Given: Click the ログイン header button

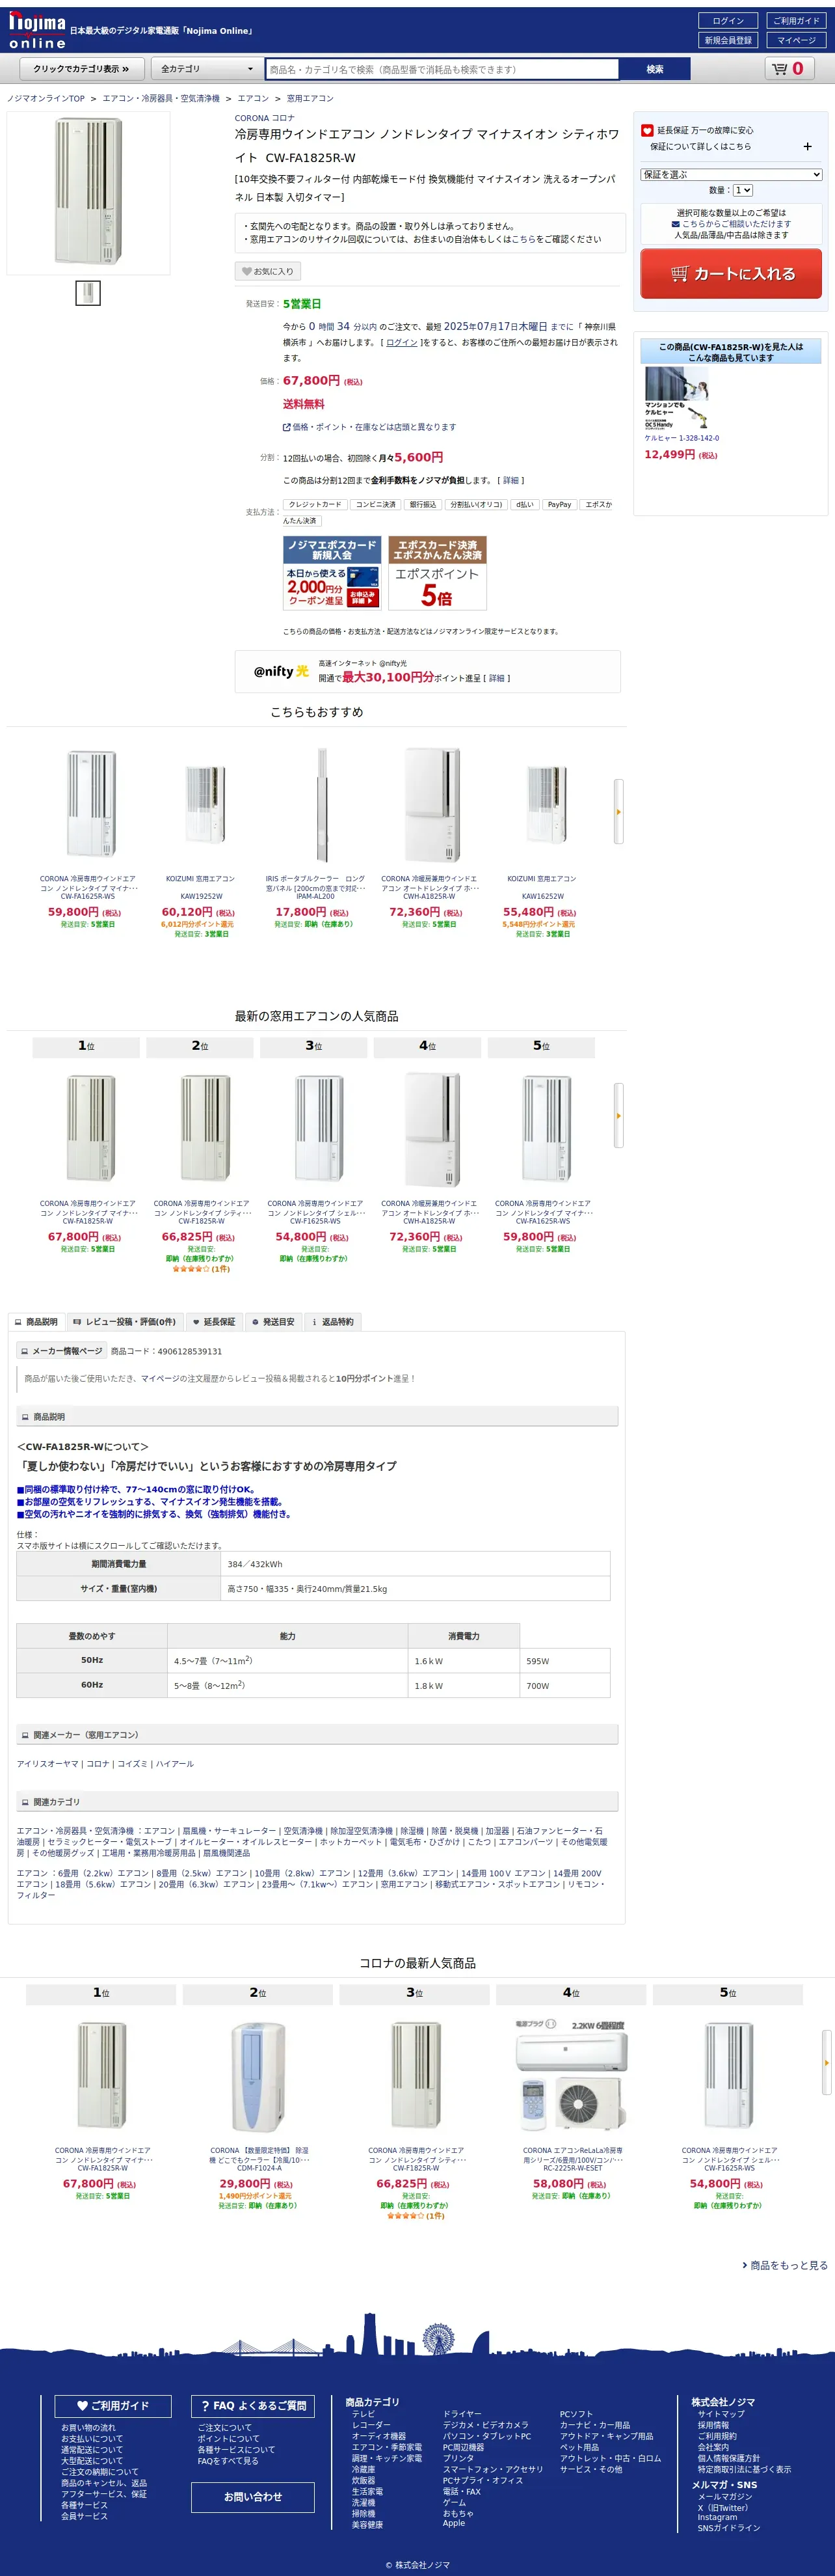Looking at the screenshot, I should coord(728,21).
